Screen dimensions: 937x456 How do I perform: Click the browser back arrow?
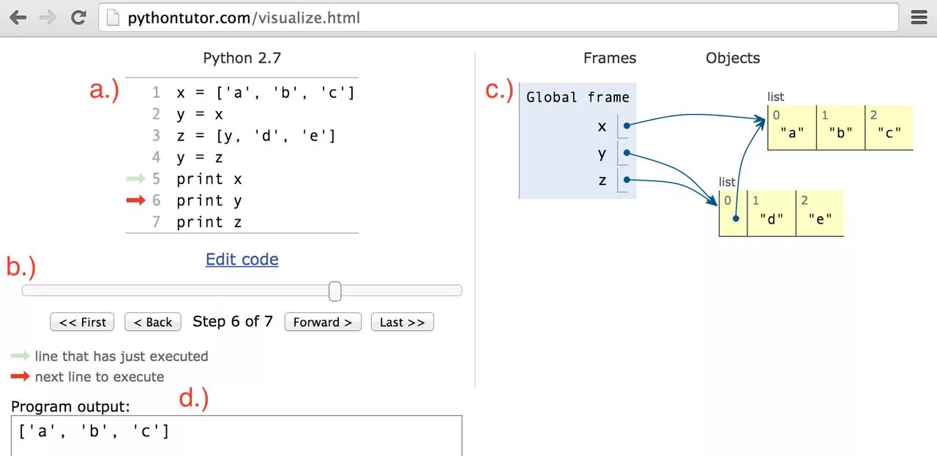[x=18, y=18]
